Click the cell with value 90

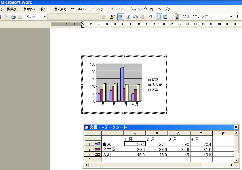[179, 144]
